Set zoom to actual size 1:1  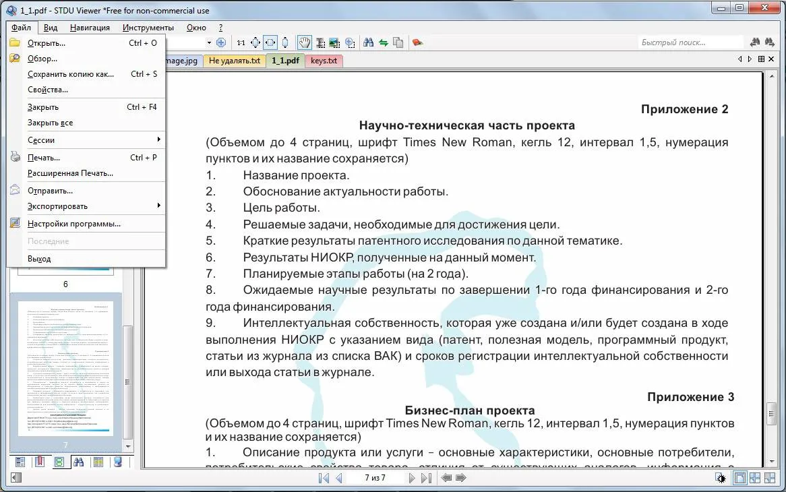pyautogui.click(x=241, y=42)
